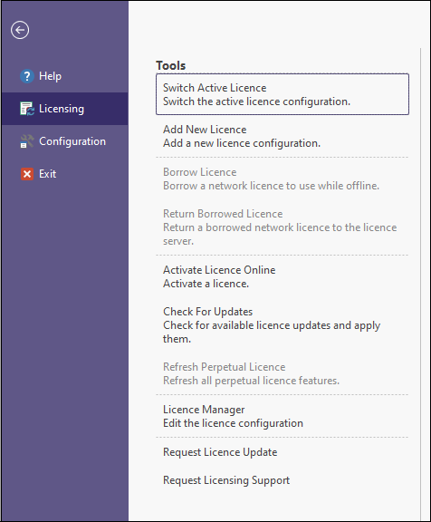The height and width of the screenshot is (522, 431).
Task: Click the Licensing document refresh icon
Action: [x=27, y=109]
